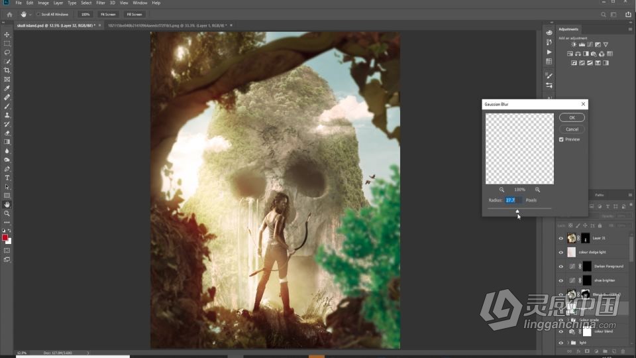Enable Scroll All Windows checkbox
This screenshot has width=636, height=358.
pyautogui.click(x=38, y=14)
